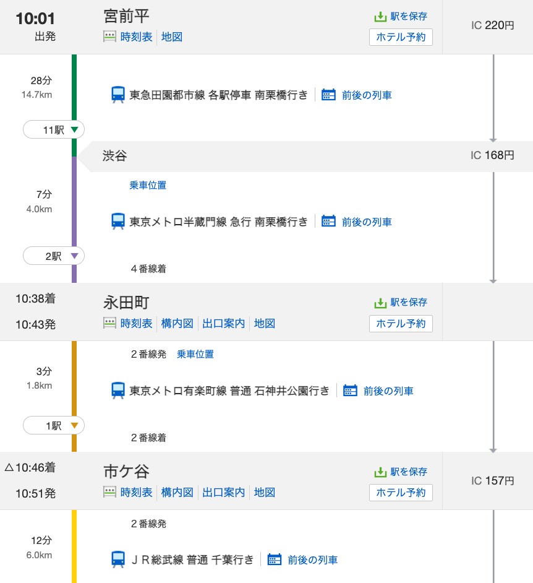Screen dimensions: 533x583
Task: Click 前後の列車 for 東急田園都市線
Action: [x=367, y=95]
